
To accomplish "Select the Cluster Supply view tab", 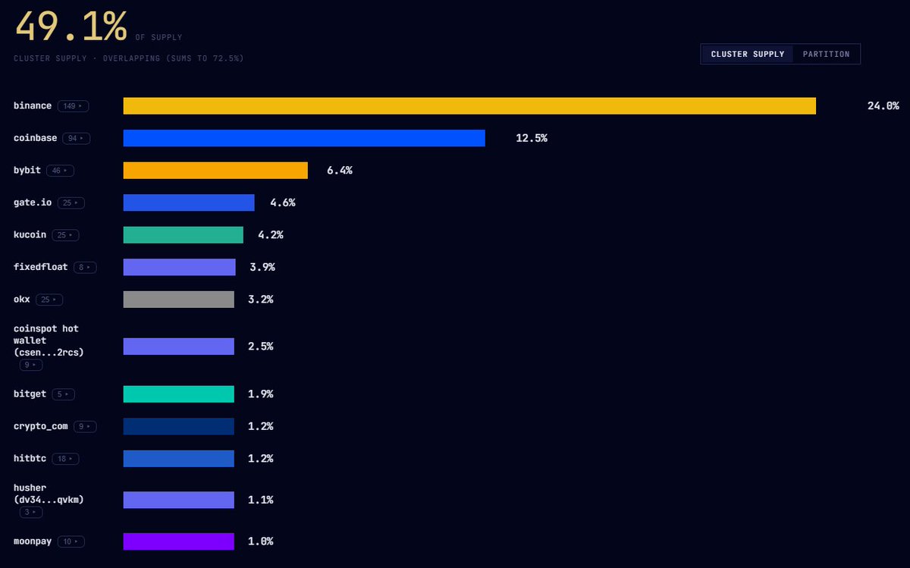I will point(748,54).
